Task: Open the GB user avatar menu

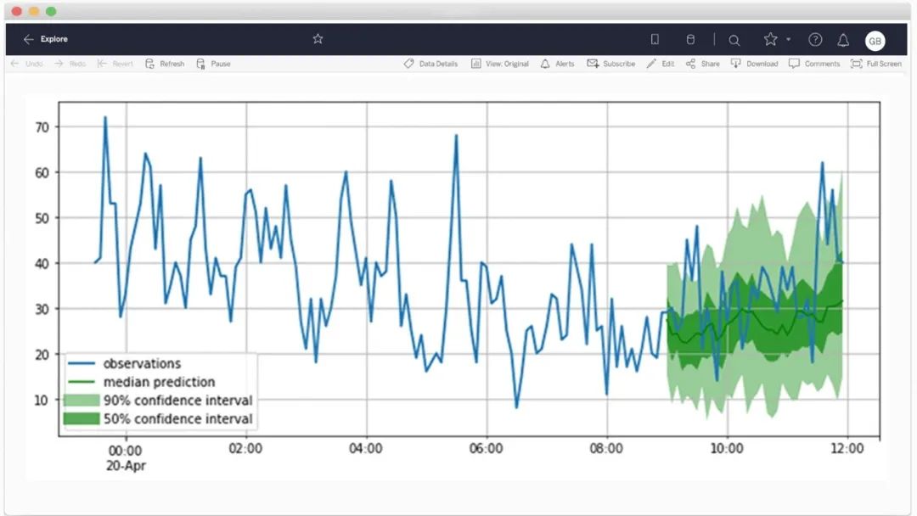Action: pos(875,41)
